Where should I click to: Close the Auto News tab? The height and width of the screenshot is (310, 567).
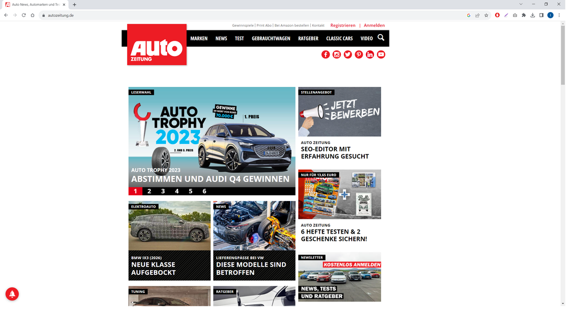(64, 5)
